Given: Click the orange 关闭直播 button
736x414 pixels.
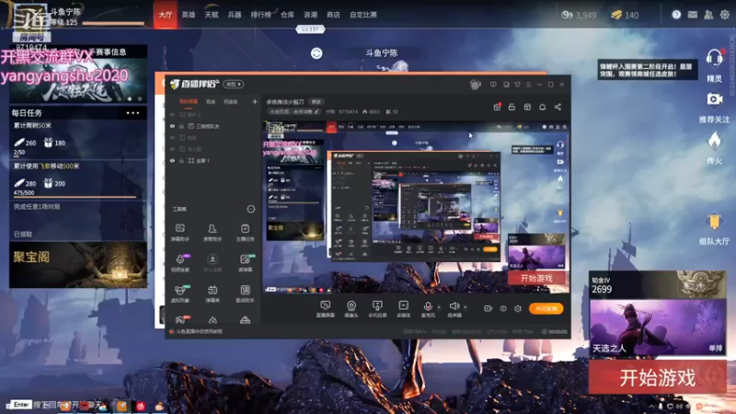Looking at the screenshot, I should coord(546,308).
